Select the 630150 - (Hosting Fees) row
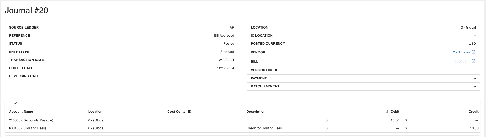The width and height of the screenshot is (486, 137). tap(242, 128)
